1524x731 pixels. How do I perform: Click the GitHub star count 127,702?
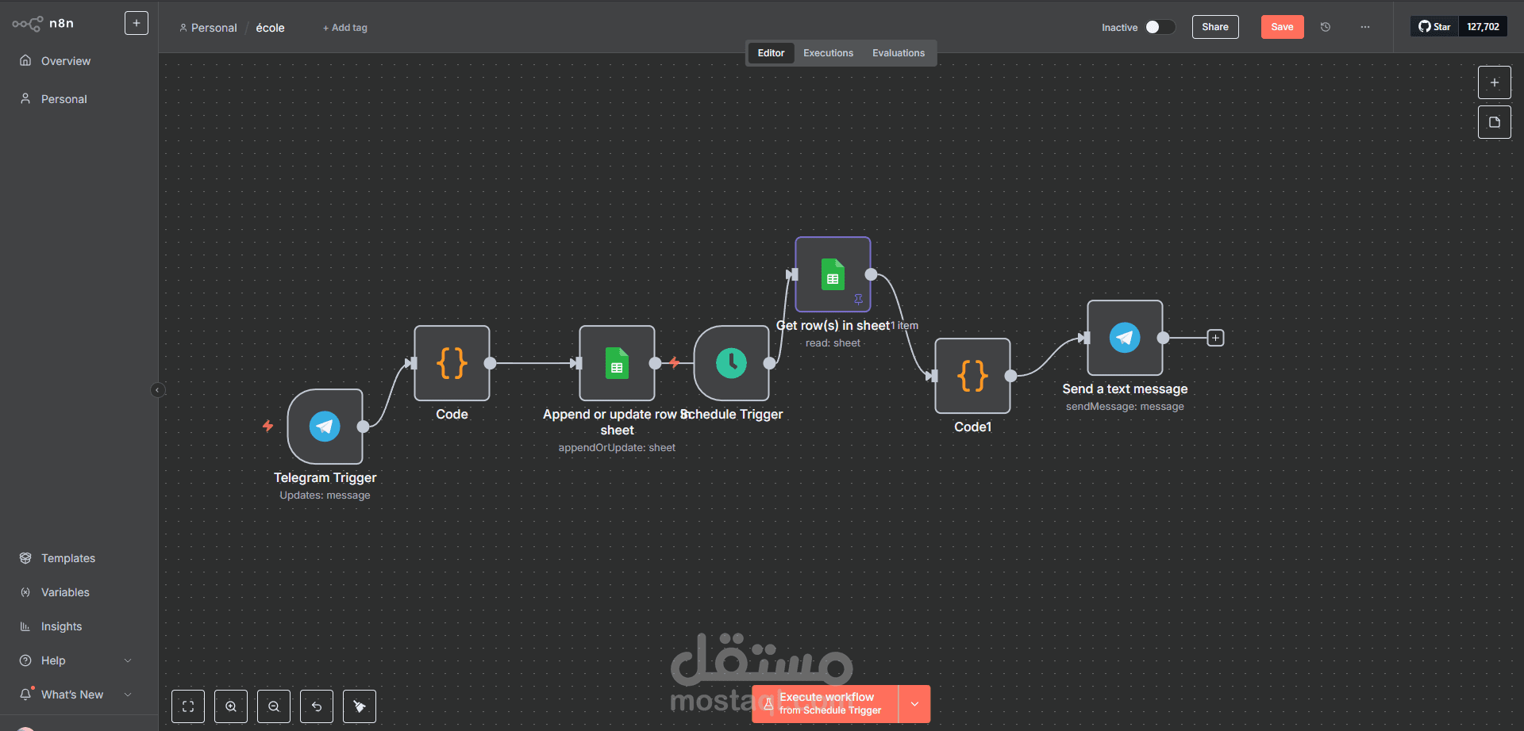1483,26
